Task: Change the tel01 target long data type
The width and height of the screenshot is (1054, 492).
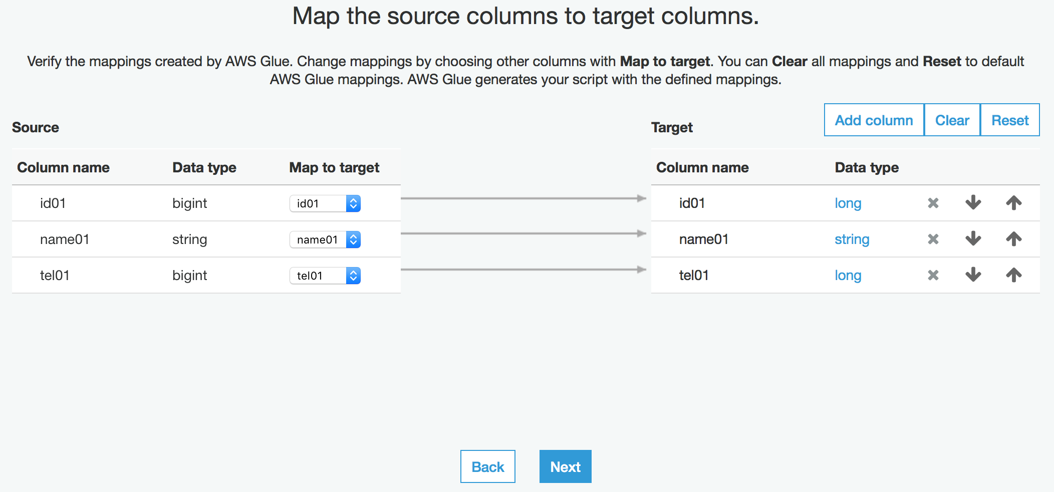Action: click(848, 276)
